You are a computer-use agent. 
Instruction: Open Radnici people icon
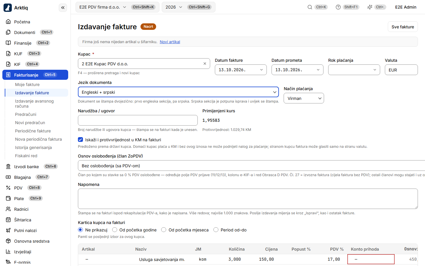point(8,209)
